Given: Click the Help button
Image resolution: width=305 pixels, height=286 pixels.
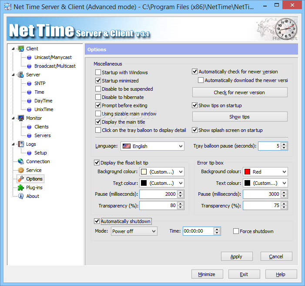Looking at the screenshot, I should [x=281, y=274].
